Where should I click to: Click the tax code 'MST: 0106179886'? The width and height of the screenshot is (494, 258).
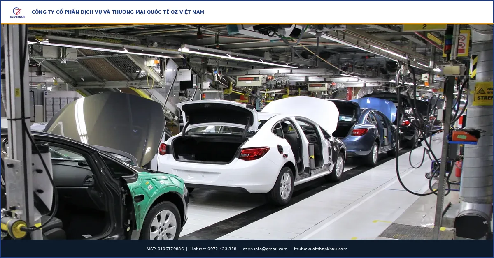click(x=165, y=249)
